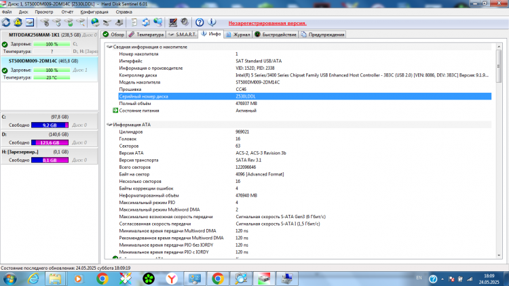Image resolution: width=509 pixels, height=286 pixels.
Task: Click the report document toolbar icon
Action: 134,22
